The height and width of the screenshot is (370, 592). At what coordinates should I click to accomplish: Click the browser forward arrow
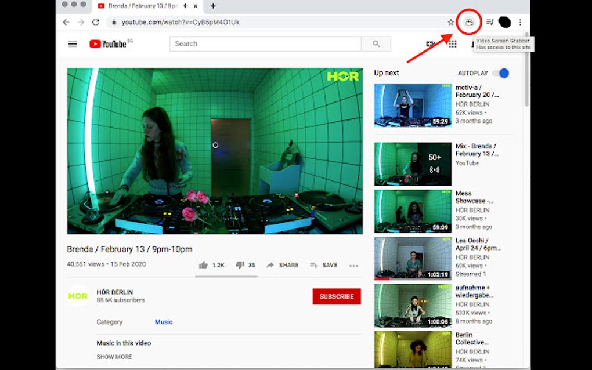81,22
